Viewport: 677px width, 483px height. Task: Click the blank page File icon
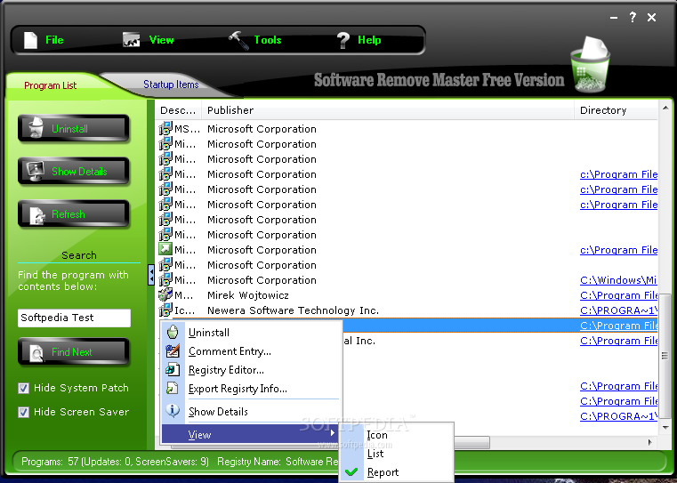pyautogui.click(x=30, y=40)
